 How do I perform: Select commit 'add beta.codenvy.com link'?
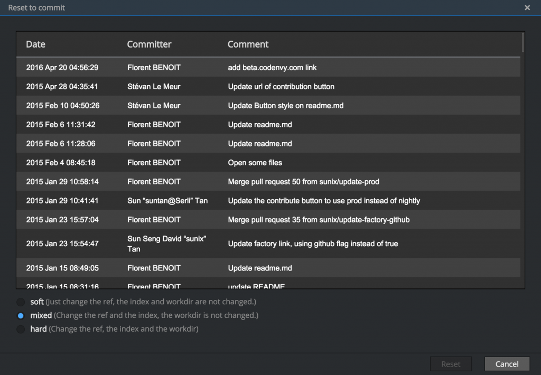(x=272, y=68)
